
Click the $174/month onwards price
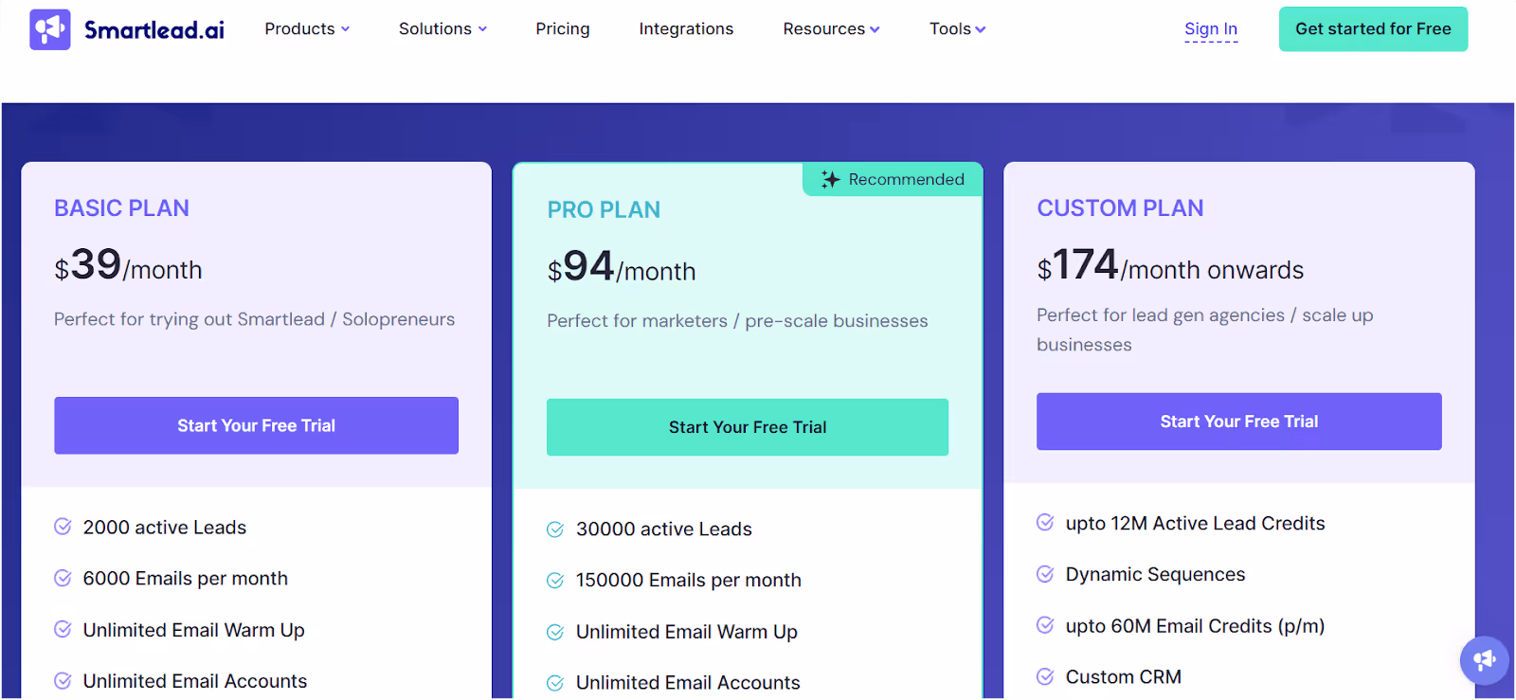tap(1170, 265)
